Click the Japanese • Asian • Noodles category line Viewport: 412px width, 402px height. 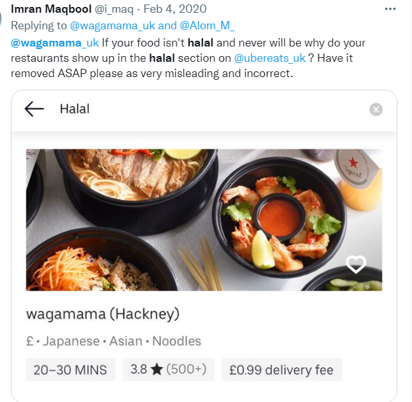click(x=113, y=341)
